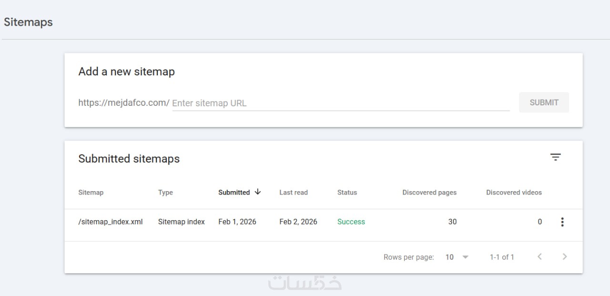Click the Discovered videos column header
This screenshot has width=610, height=296.
pyautogui.click(x=514, y=193)
